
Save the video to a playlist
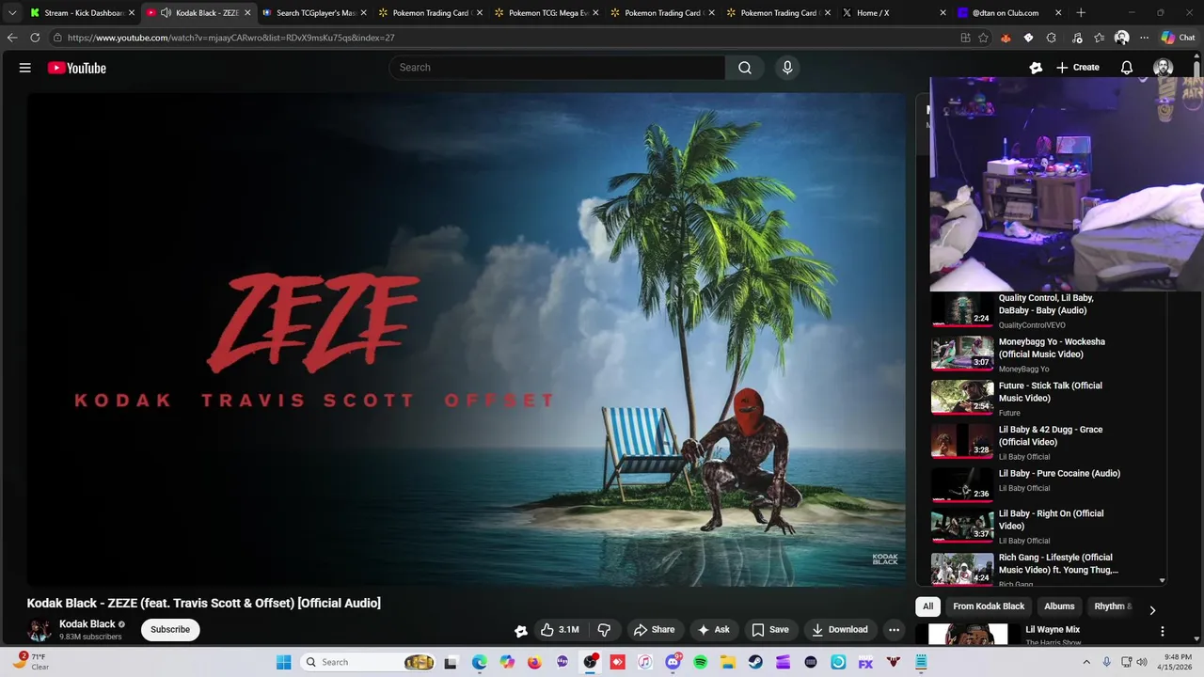[x=769, y=630]
